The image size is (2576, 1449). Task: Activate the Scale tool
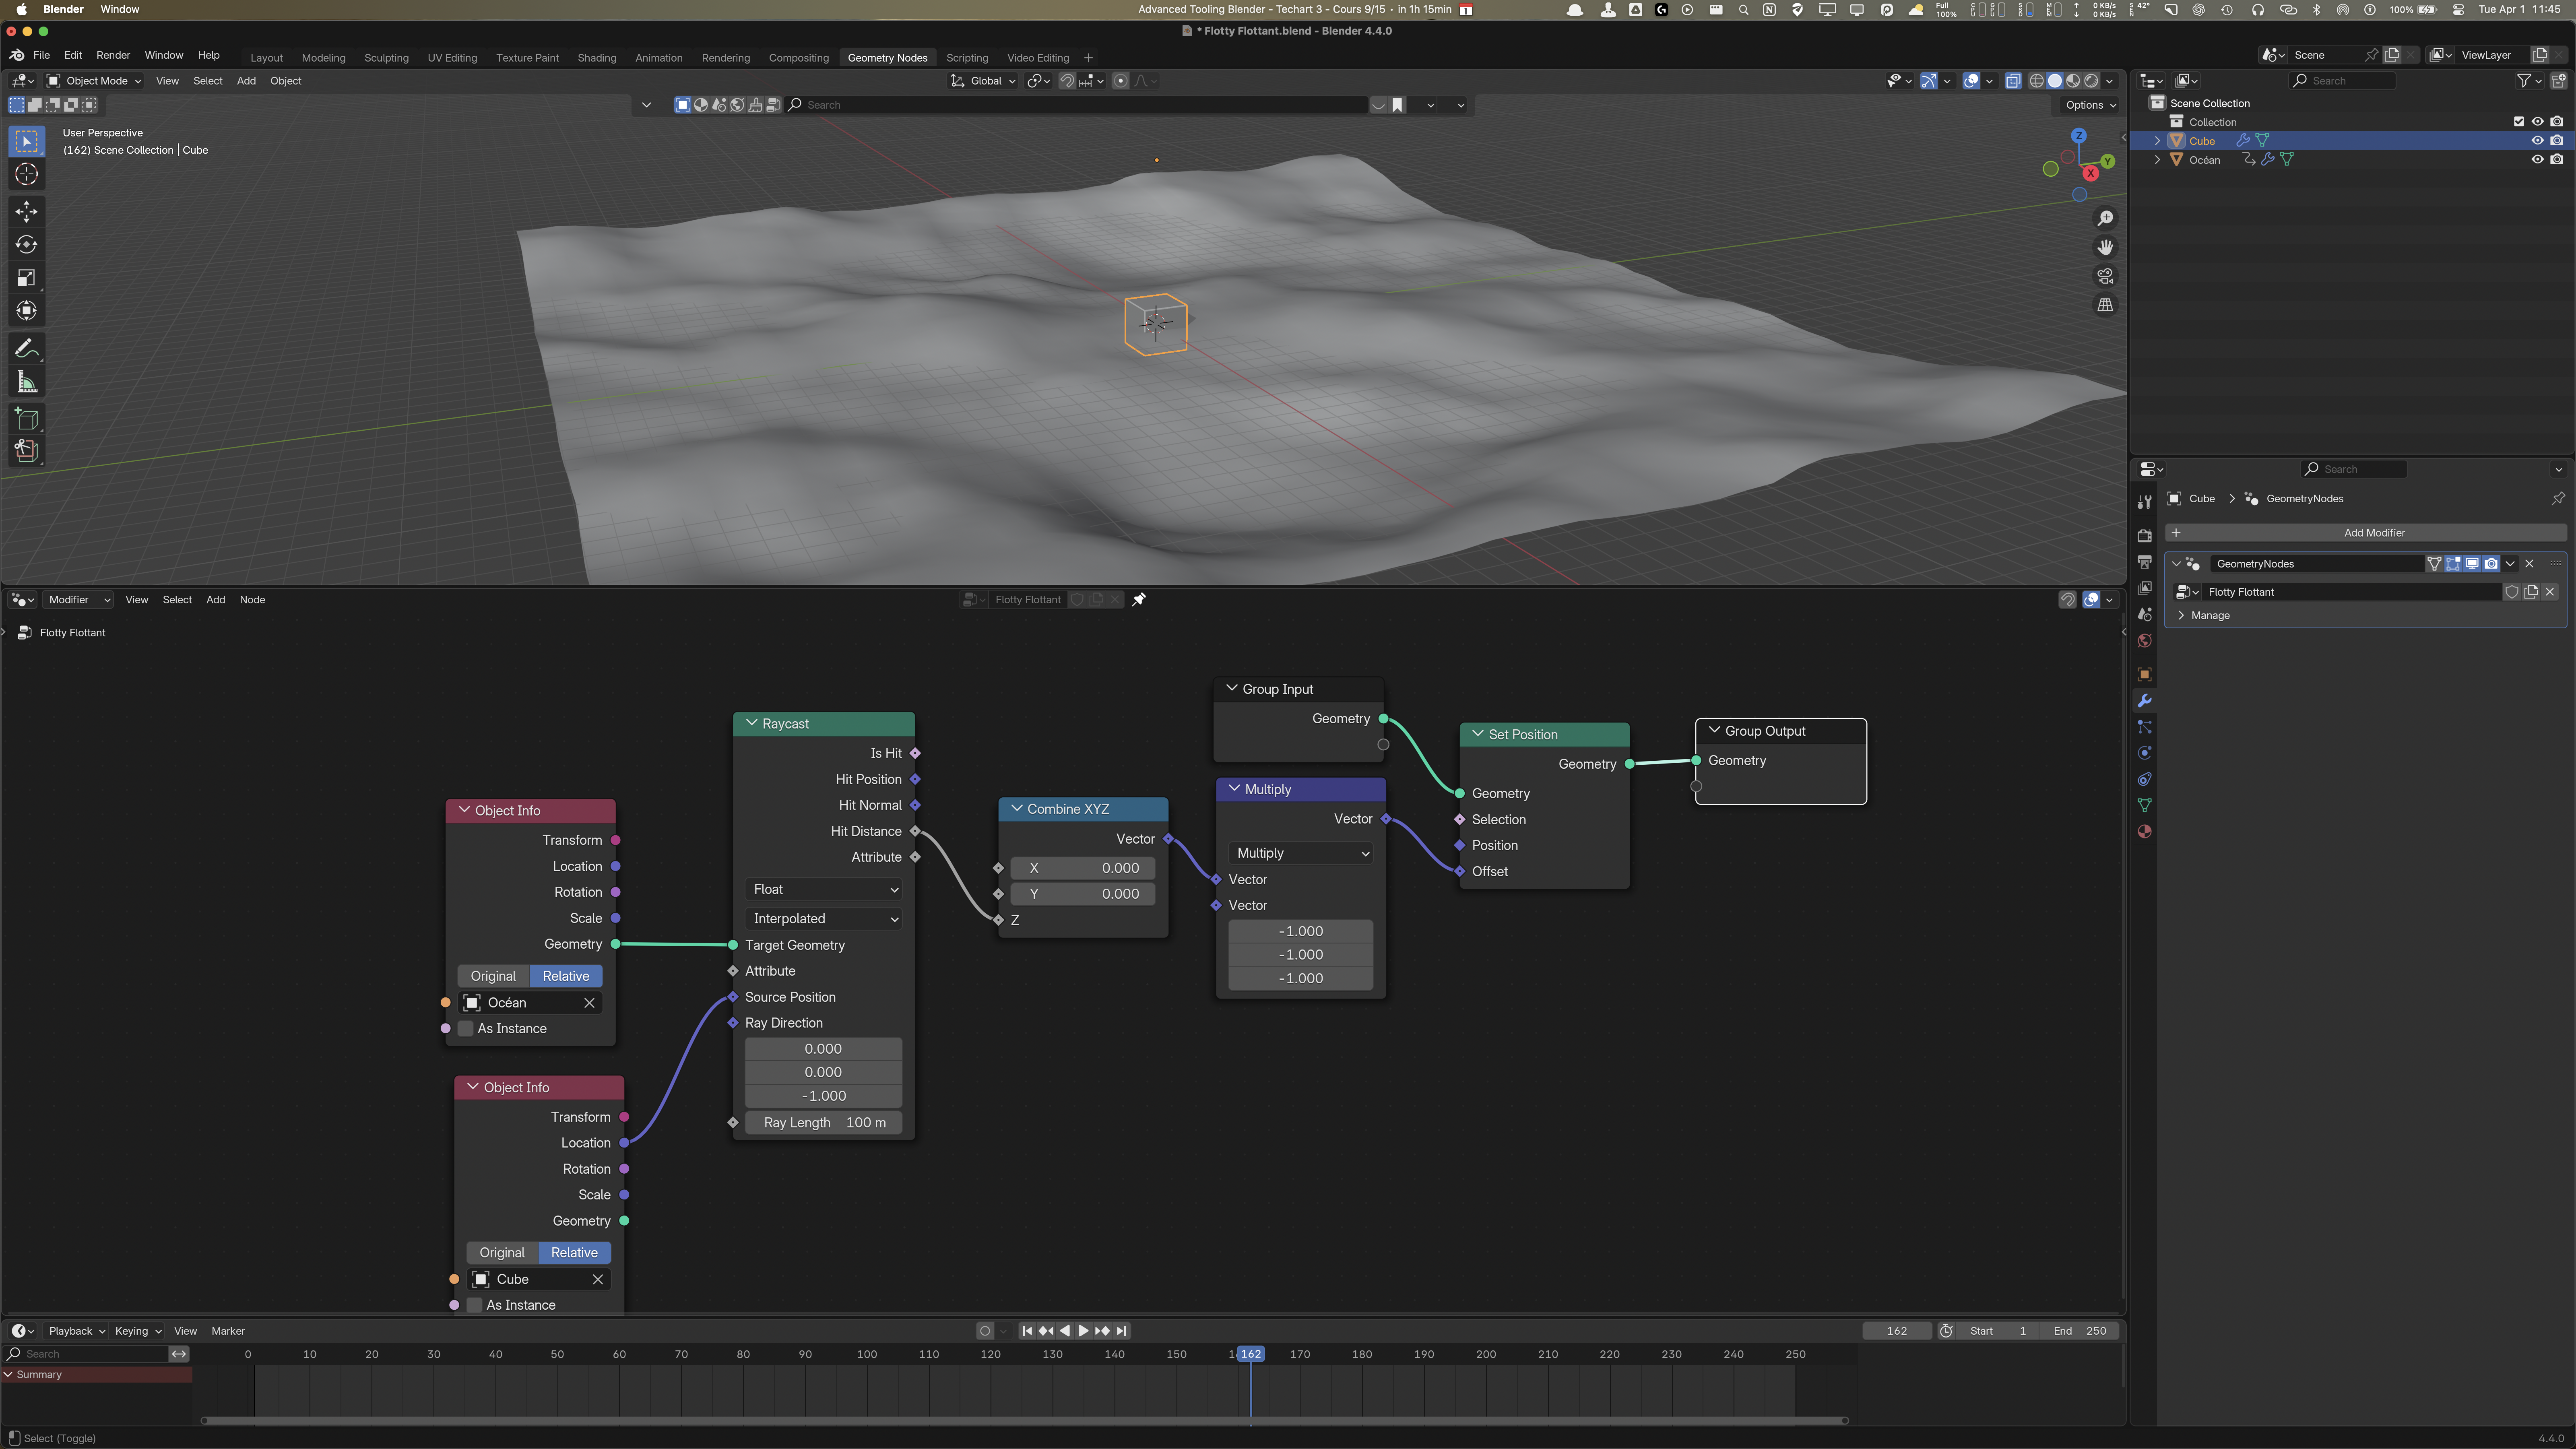(27, 278)
